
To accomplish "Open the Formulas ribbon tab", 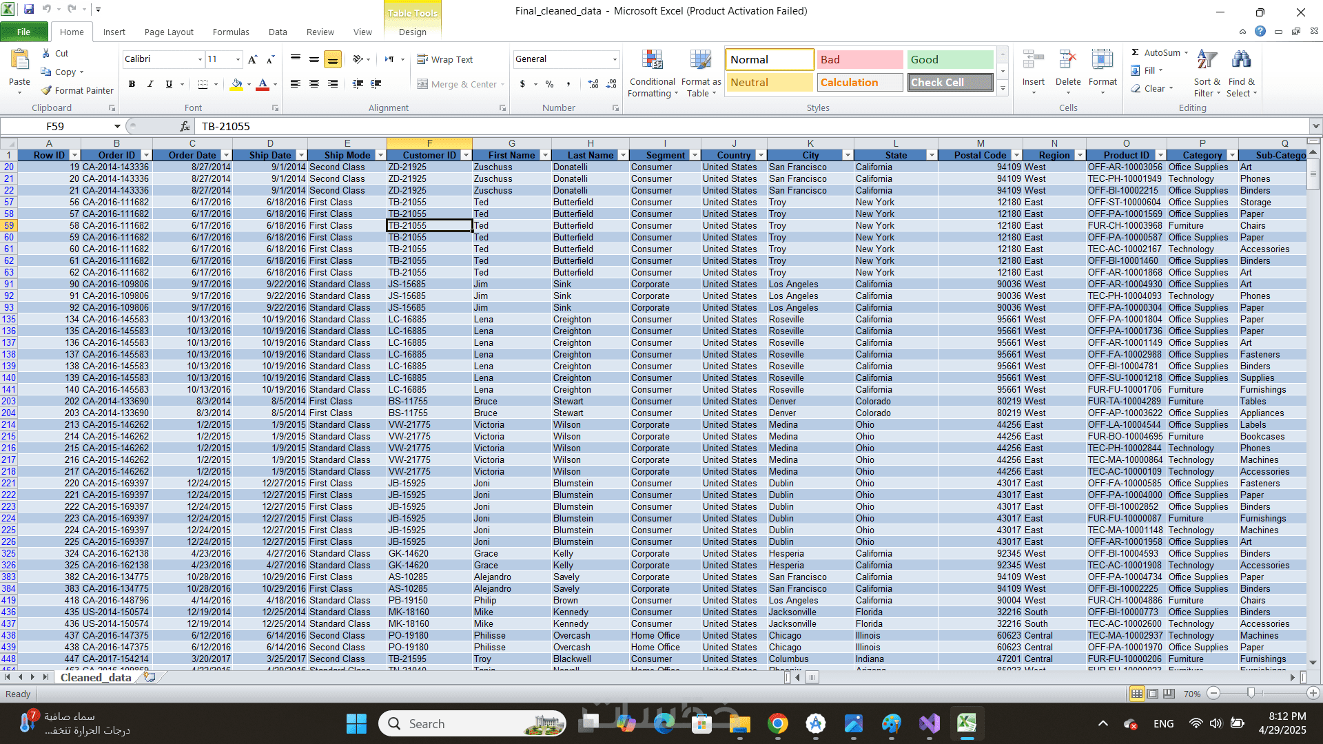I will point(231,32).
